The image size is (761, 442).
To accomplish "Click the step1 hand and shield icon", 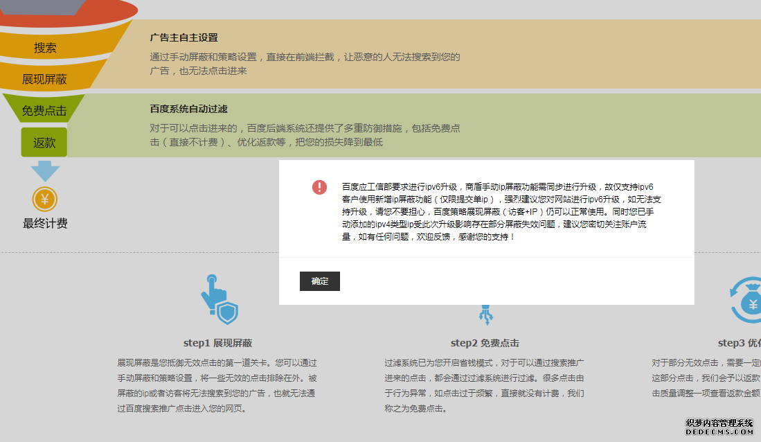I will point(219,301).
